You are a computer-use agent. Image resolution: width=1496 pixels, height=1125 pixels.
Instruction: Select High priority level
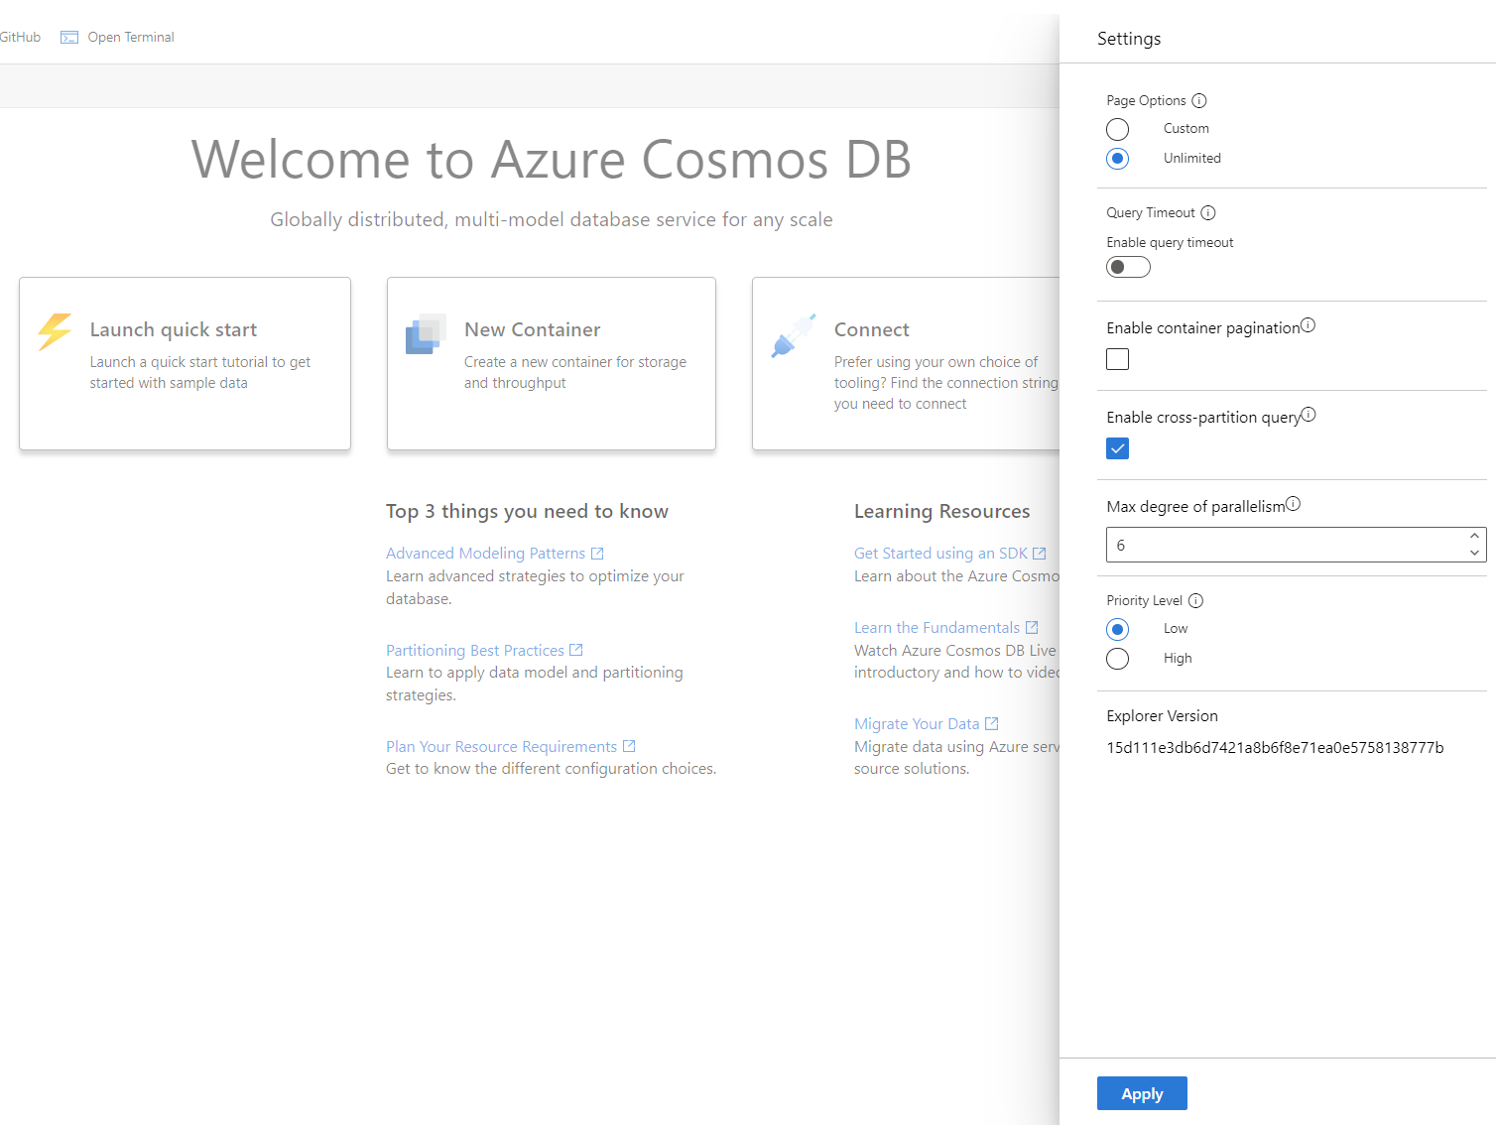[x=1117, y=659]
